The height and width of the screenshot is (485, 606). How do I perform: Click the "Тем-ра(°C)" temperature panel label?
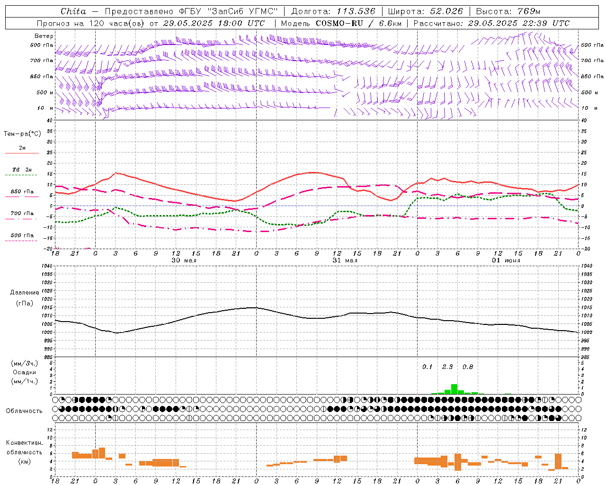click(22, 134)
